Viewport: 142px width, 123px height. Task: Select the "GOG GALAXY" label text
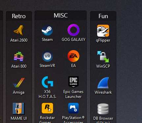pos(73,40)
